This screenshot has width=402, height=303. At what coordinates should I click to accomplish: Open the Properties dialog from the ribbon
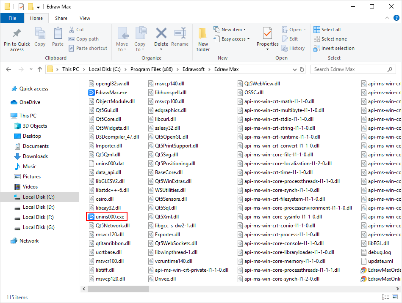tap(267, 39)
